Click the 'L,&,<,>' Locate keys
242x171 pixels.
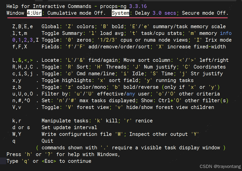tap(22, 60)
